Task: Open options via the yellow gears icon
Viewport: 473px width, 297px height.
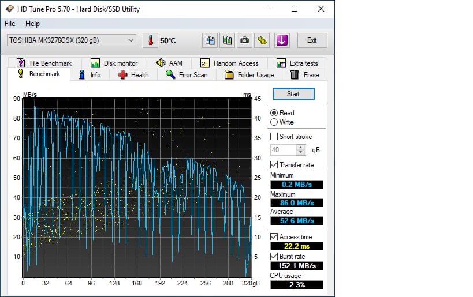Action: [262, 40]
